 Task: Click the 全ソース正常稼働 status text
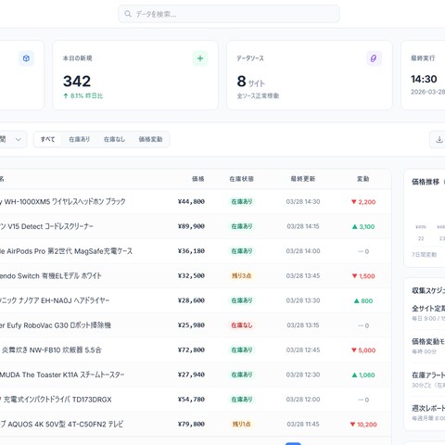point(258,95)
